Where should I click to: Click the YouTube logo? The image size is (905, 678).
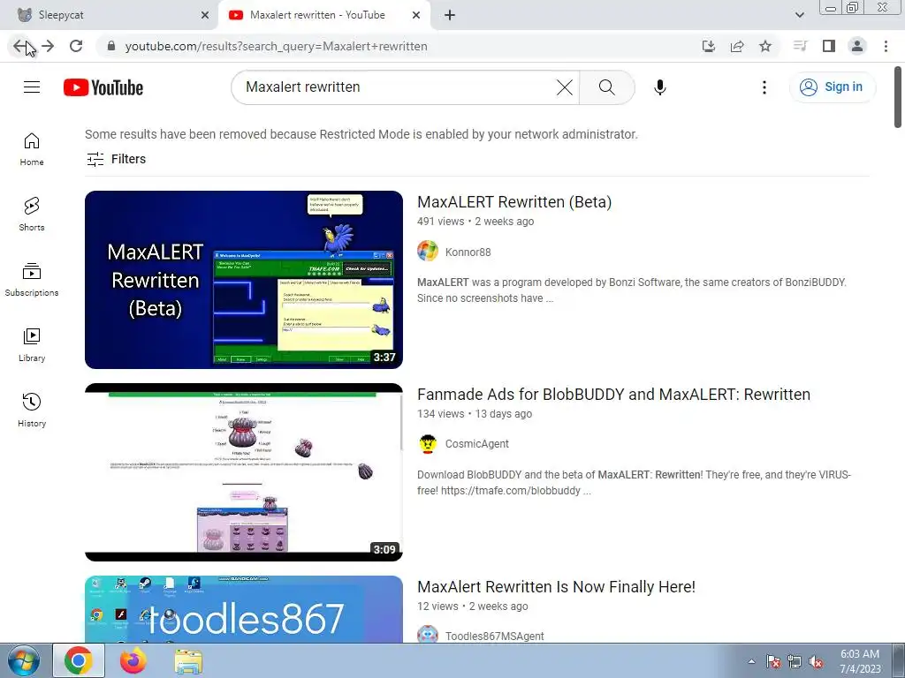coord(103,87)
